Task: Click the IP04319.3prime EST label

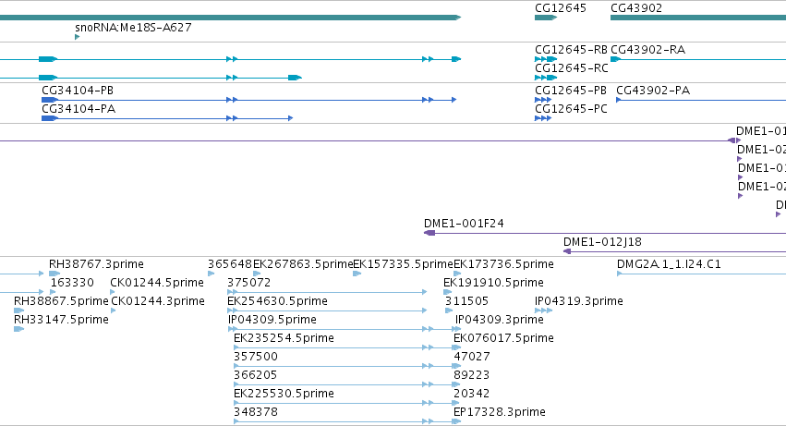Action: [x=579, y=301]
